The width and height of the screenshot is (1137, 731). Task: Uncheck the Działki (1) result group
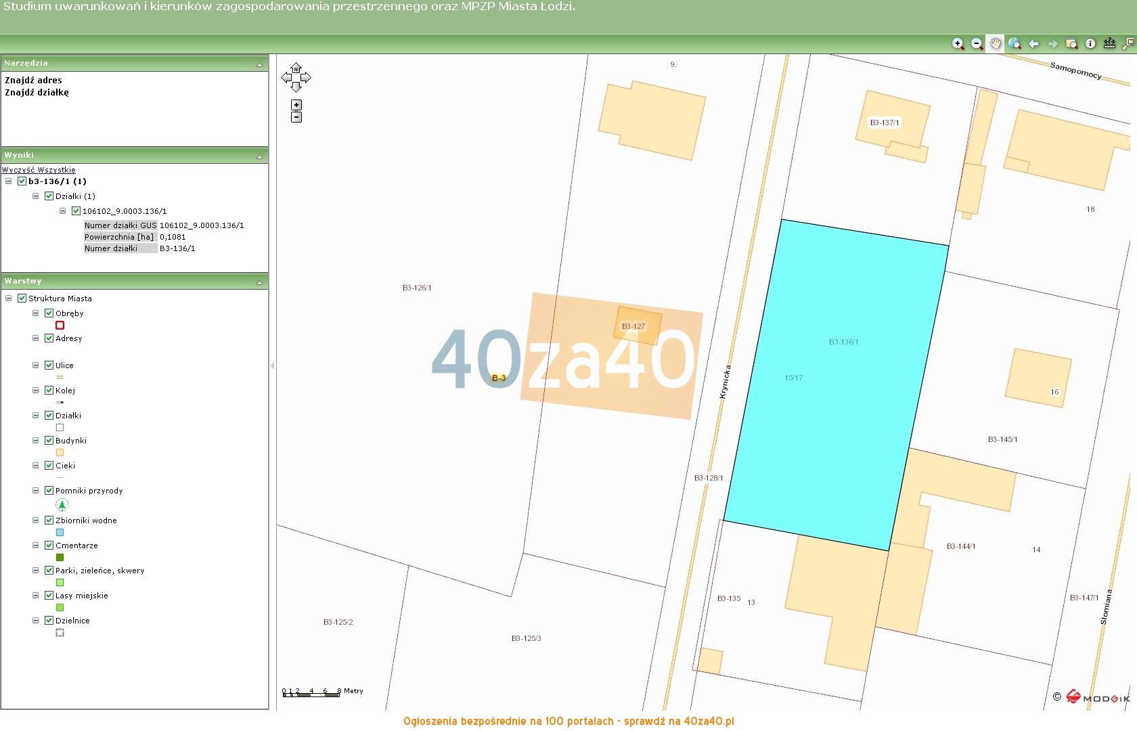[x=49, y=196]
